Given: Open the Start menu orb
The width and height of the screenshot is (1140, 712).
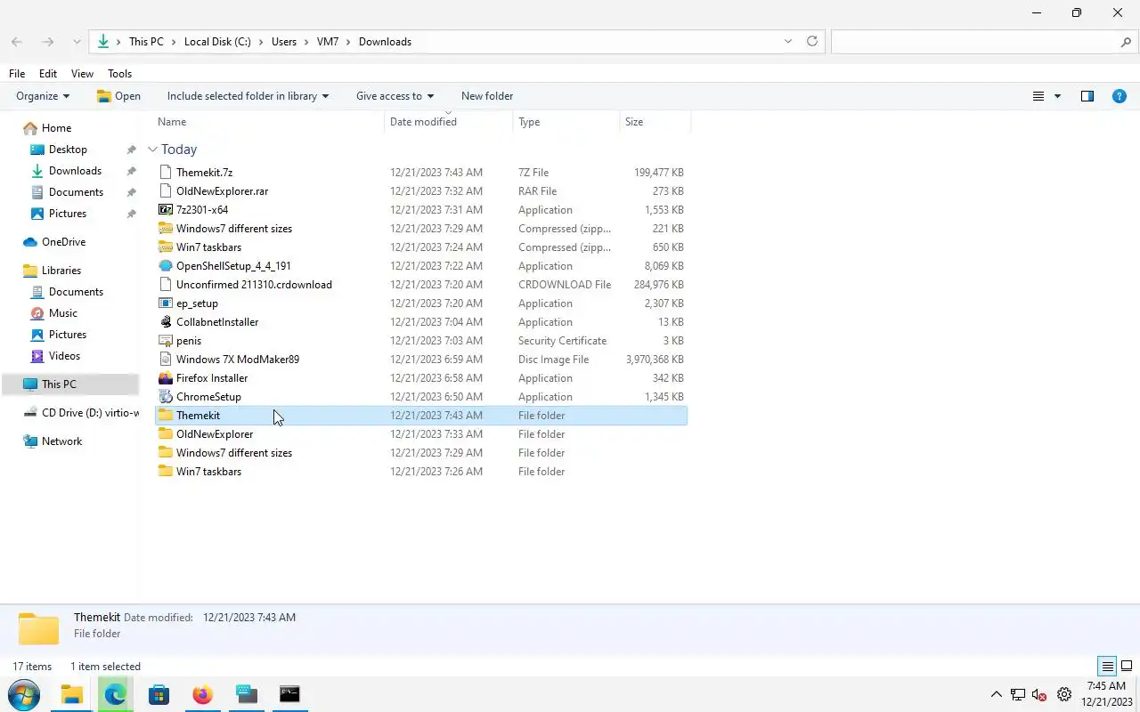Looking at the screenshot, I should pyautogui.click(x=24, y=694).
